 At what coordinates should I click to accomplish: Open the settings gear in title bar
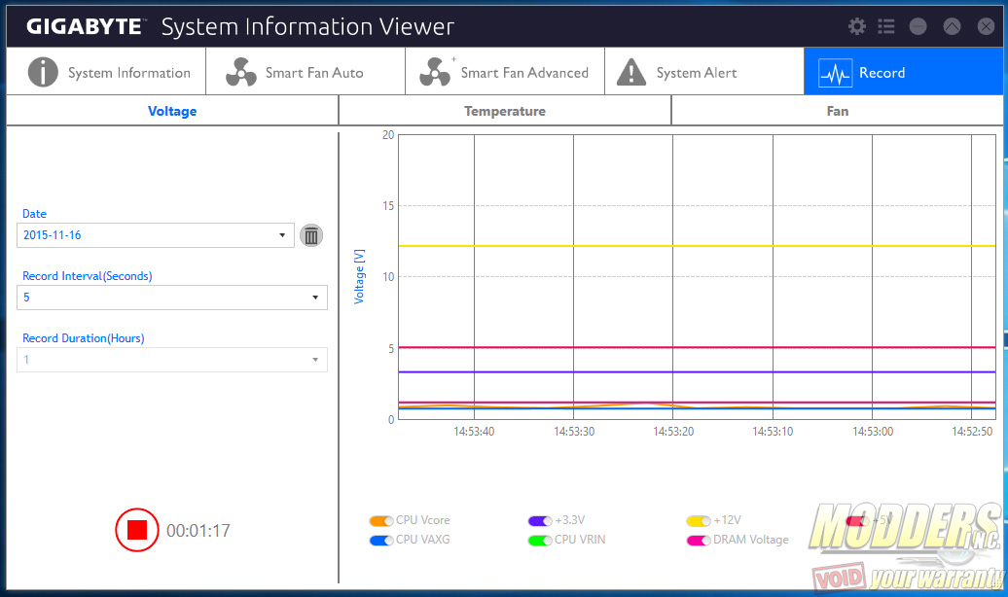point(856,26)
